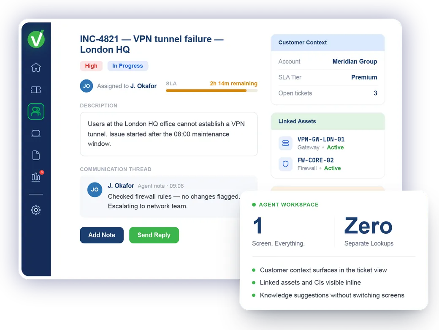
Task: Open the Documents page icon in sidebar
Action: click(x=36, y=155)
